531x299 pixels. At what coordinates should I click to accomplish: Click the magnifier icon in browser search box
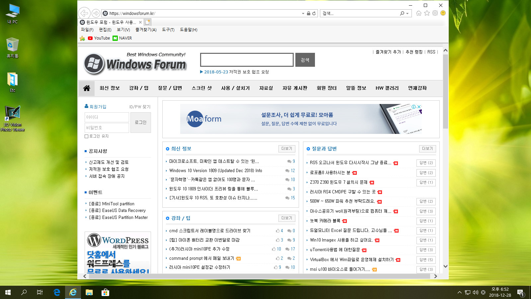pyautogui.click(x=402, y=13)
